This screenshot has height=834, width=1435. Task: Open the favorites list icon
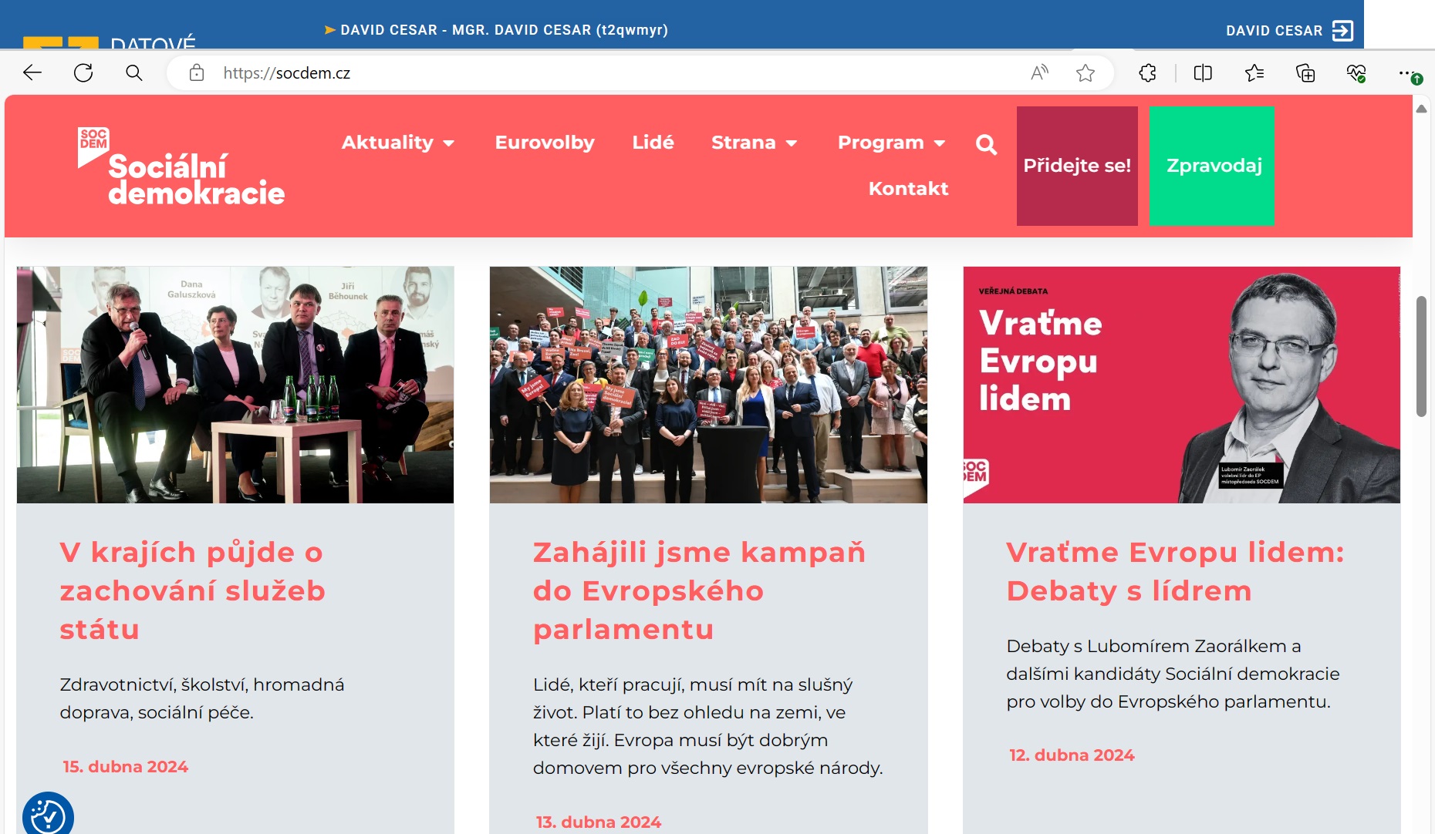[1254, 73]
